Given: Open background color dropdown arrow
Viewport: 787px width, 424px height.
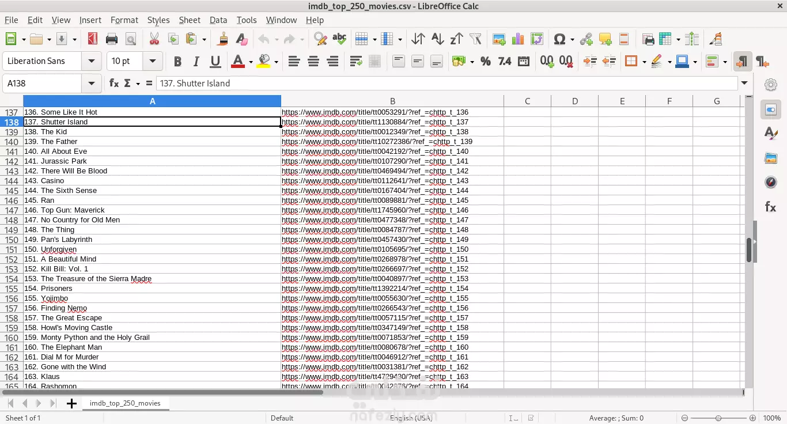Looking at the screenshot, I should click(x=276, y=62).
